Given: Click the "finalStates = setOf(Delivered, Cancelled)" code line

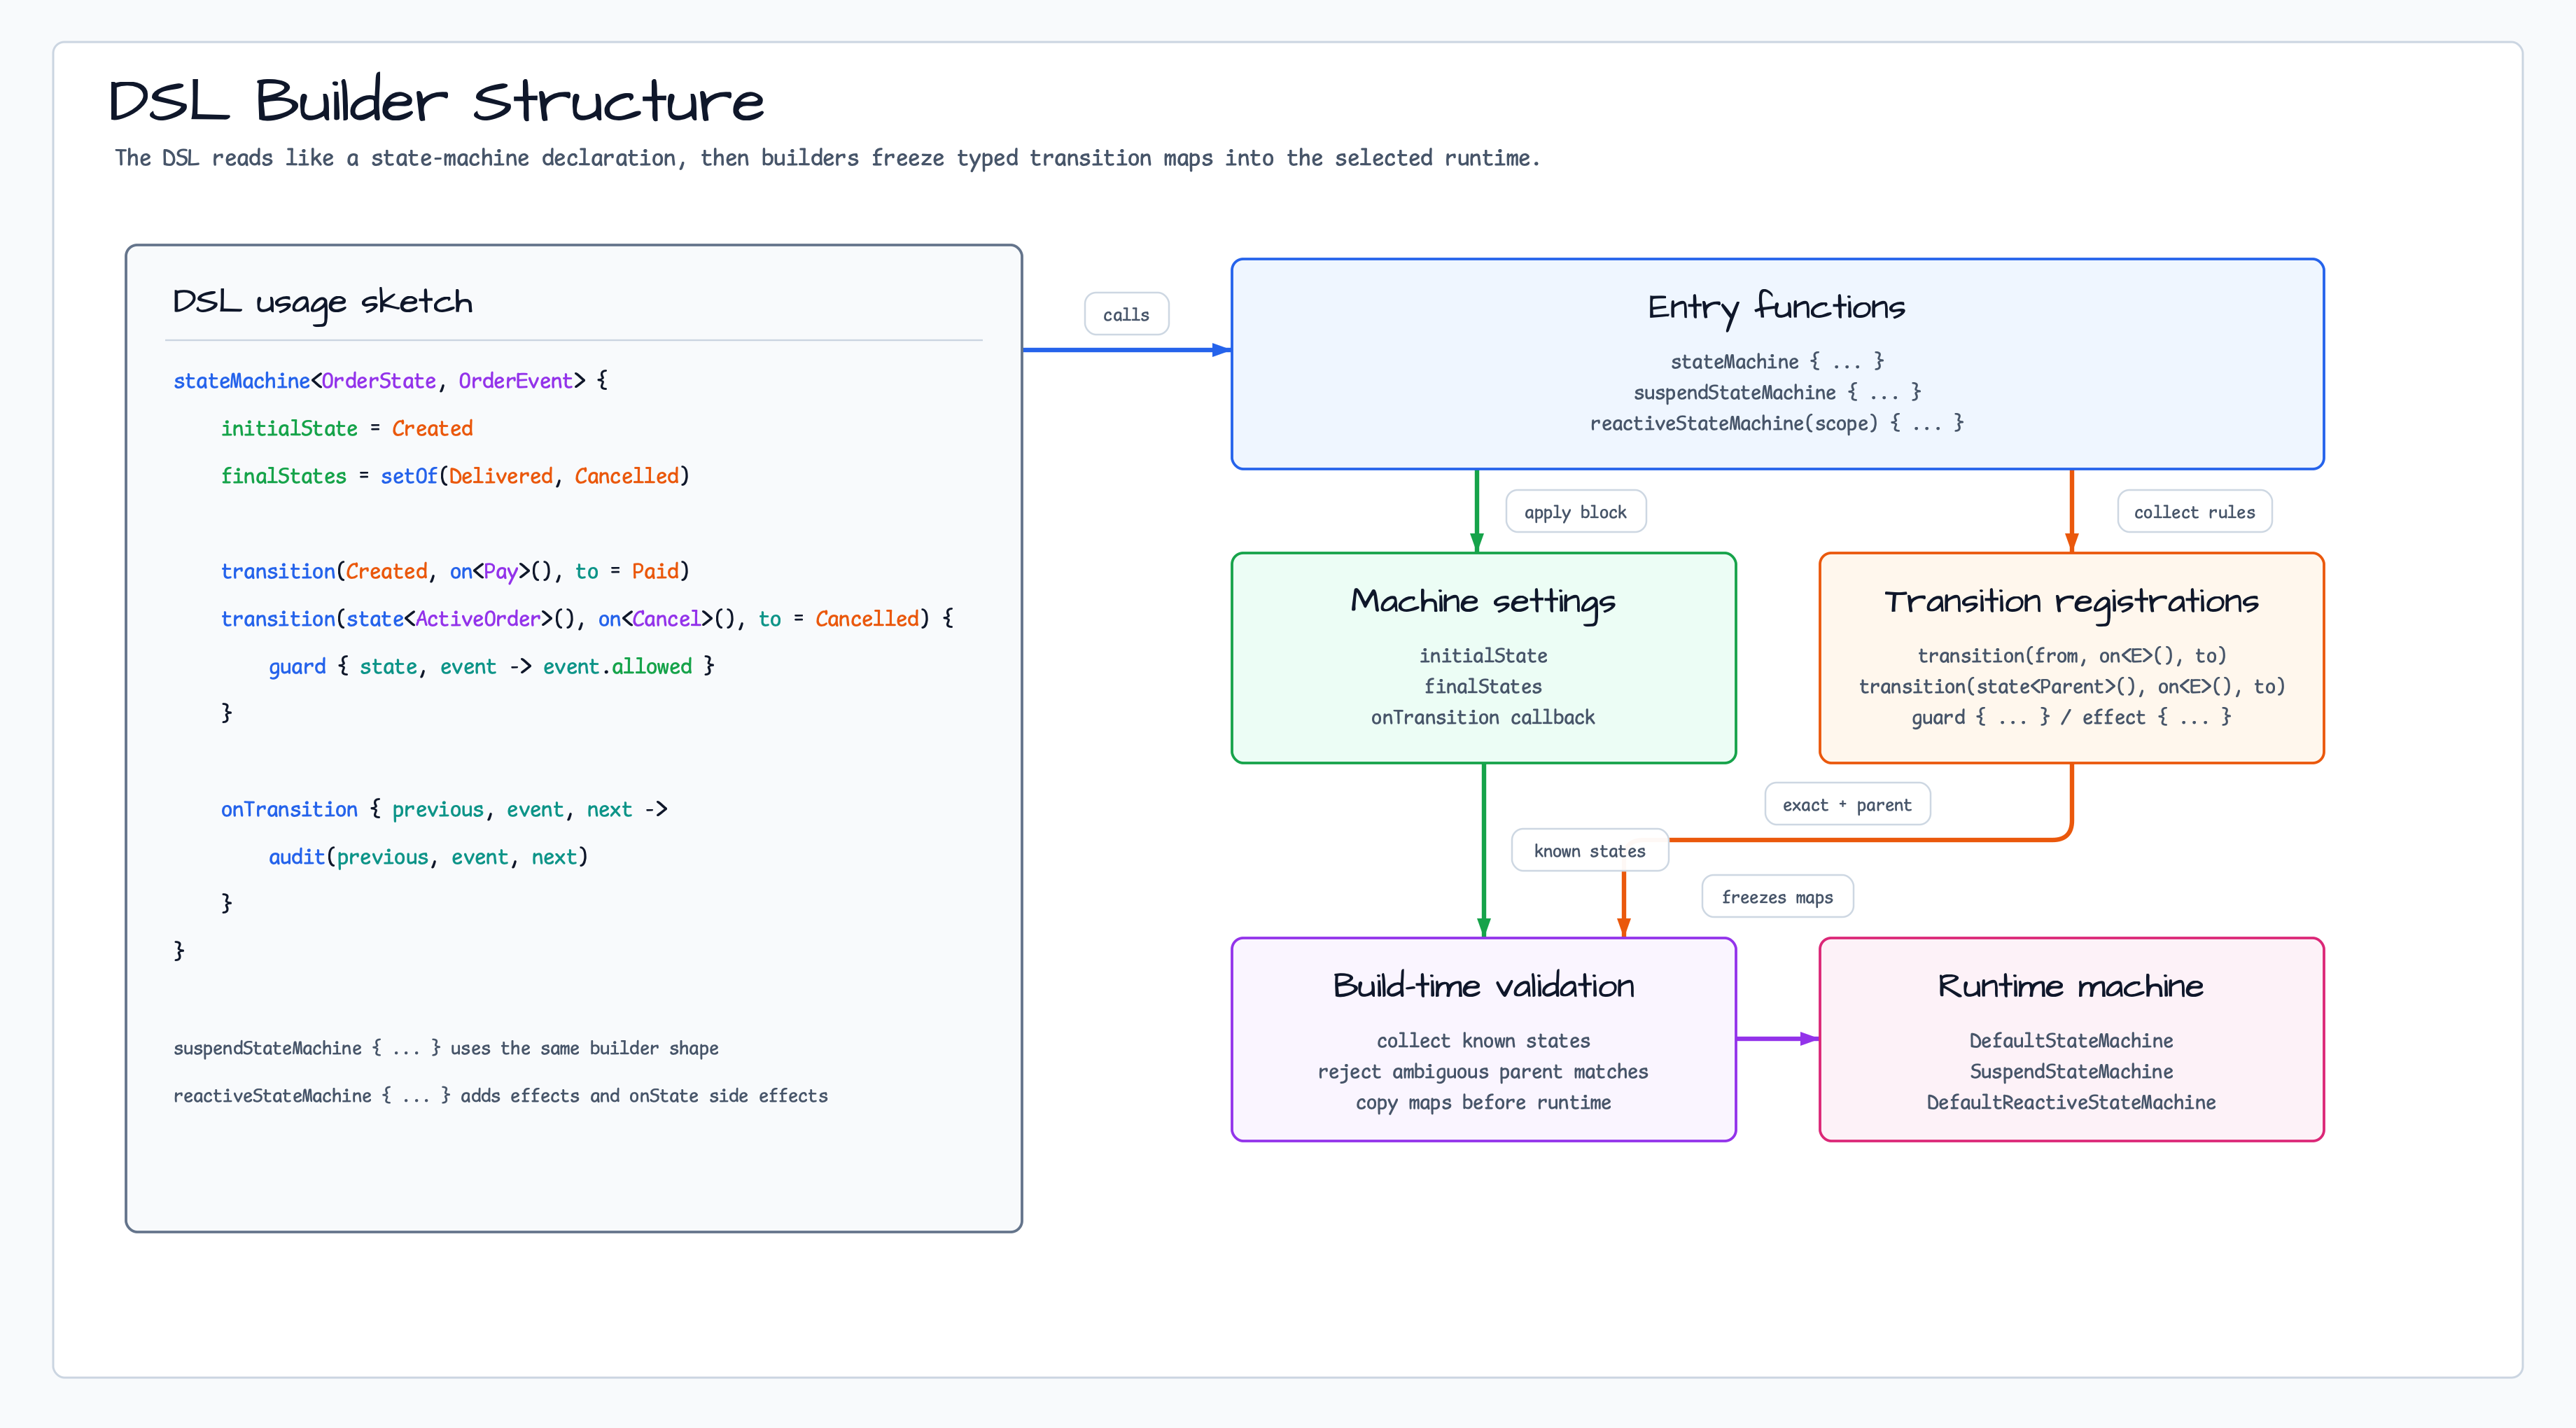Looking at the screenshot, I should tap(455, 476).
